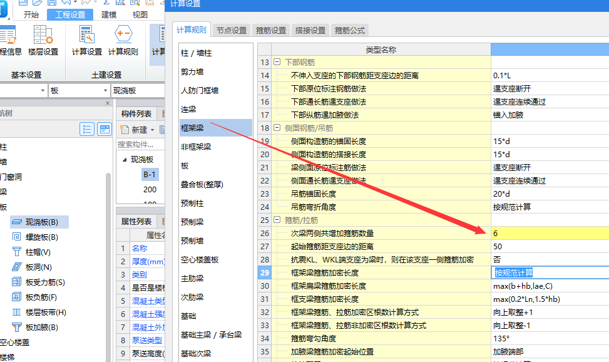Viewport: 609px width, 362px height.
Task: Select 现浇板(B) slab item icon
Action: pos(17,222)
